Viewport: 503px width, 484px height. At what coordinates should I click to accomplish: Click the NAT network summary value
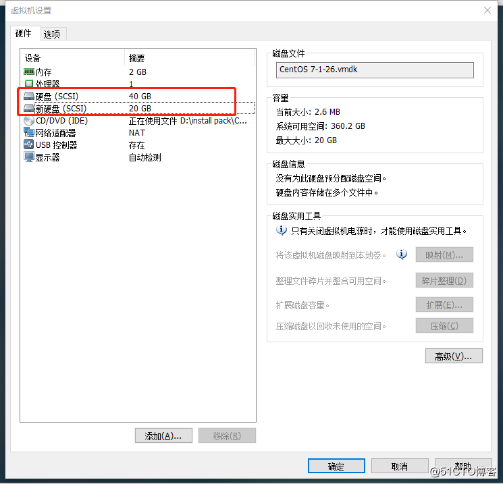[x=137, y=133]
